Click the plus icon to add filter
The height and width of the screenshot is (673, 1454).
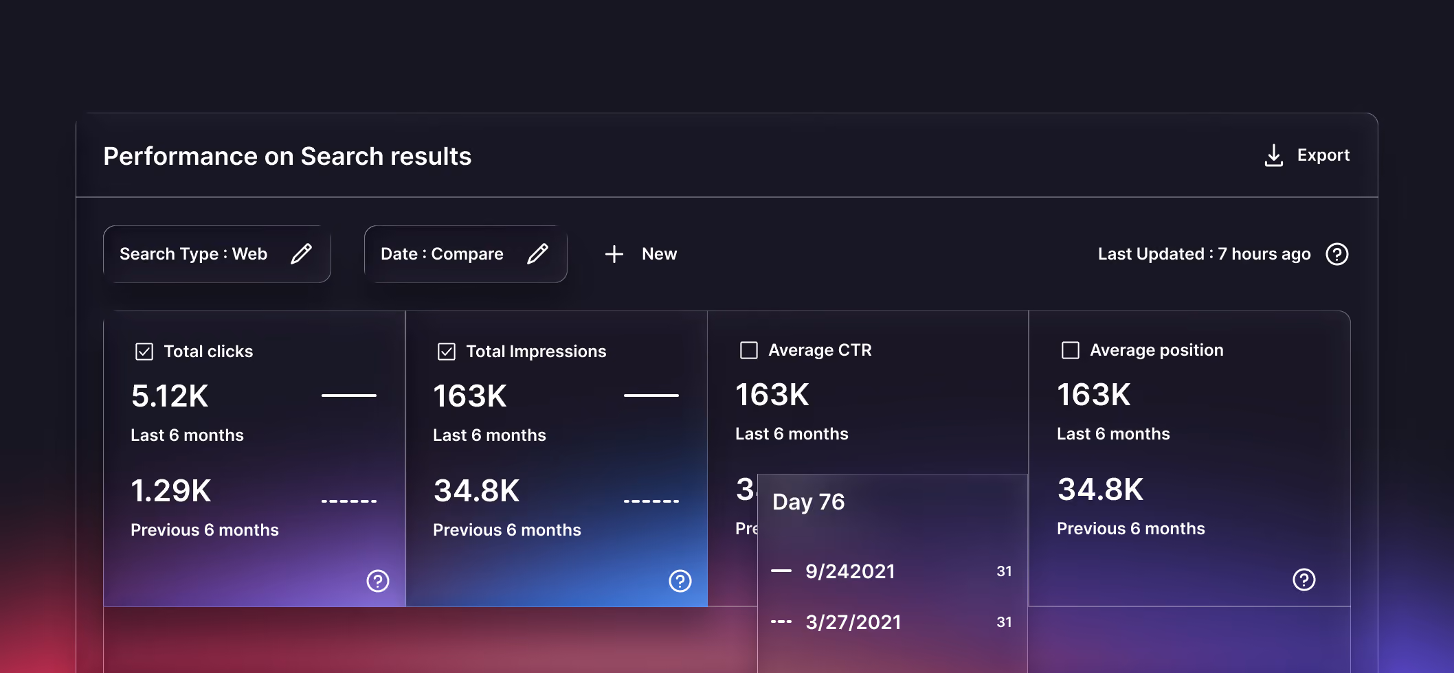click(614, 254)
